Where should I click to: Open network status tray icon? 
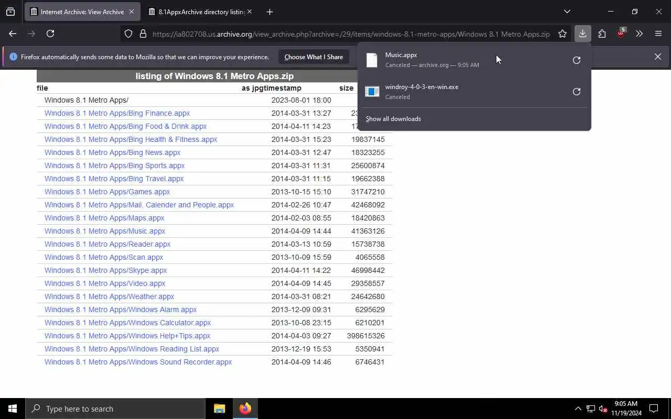click(591, 409)
